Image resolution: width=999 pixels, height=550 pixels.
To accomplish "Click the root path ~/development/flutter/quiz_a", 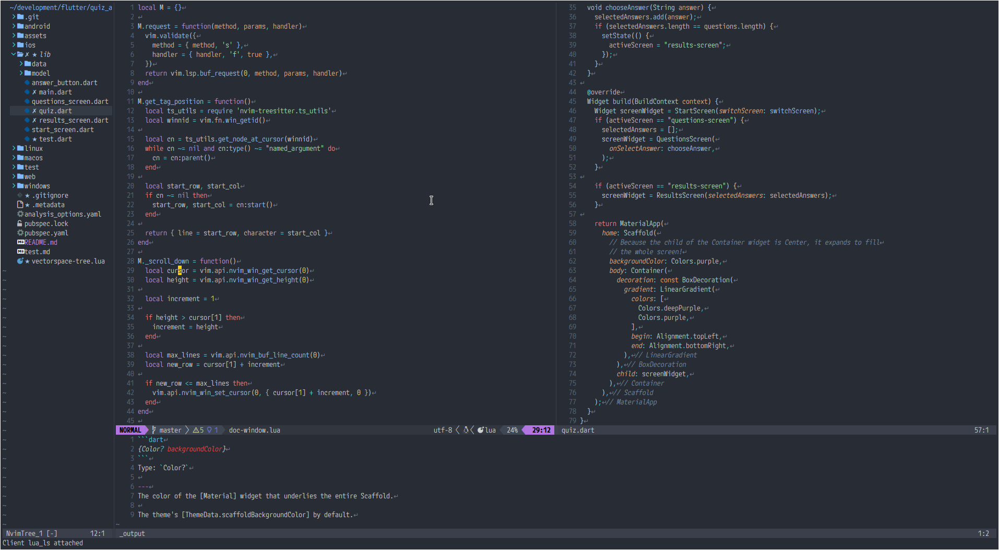I will pyautogui.click(x=61, y=7).
